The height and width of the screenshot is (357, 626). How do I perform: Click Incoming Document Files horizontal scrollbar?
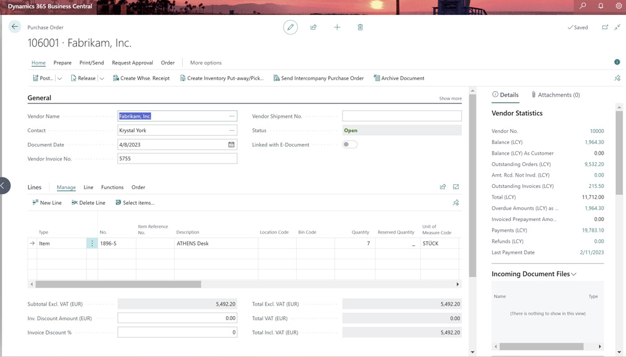(541, 346)
